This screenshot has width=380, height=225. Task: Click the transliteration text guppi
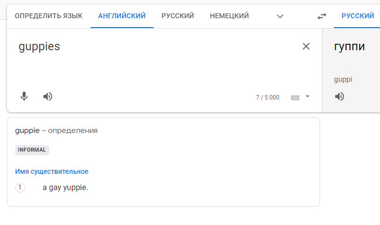(343, 79)
